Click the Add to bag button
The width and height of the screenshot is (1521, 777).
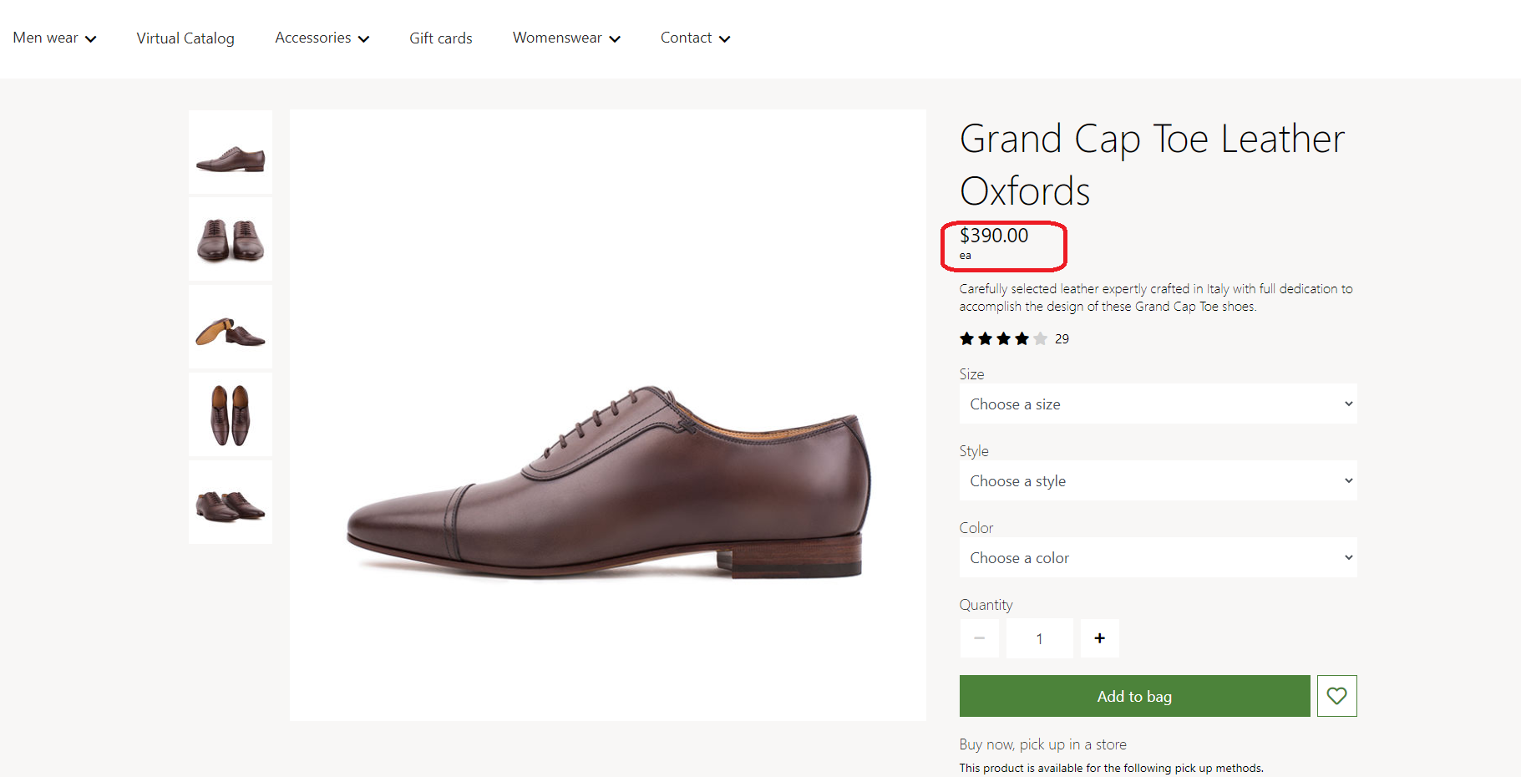[1134, 696]
